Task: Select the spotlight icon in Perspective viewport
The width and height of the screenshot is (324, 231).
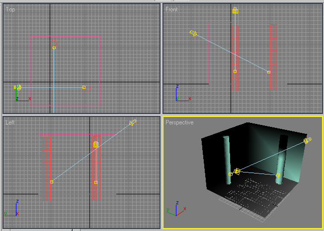Action: click(308, 140)
